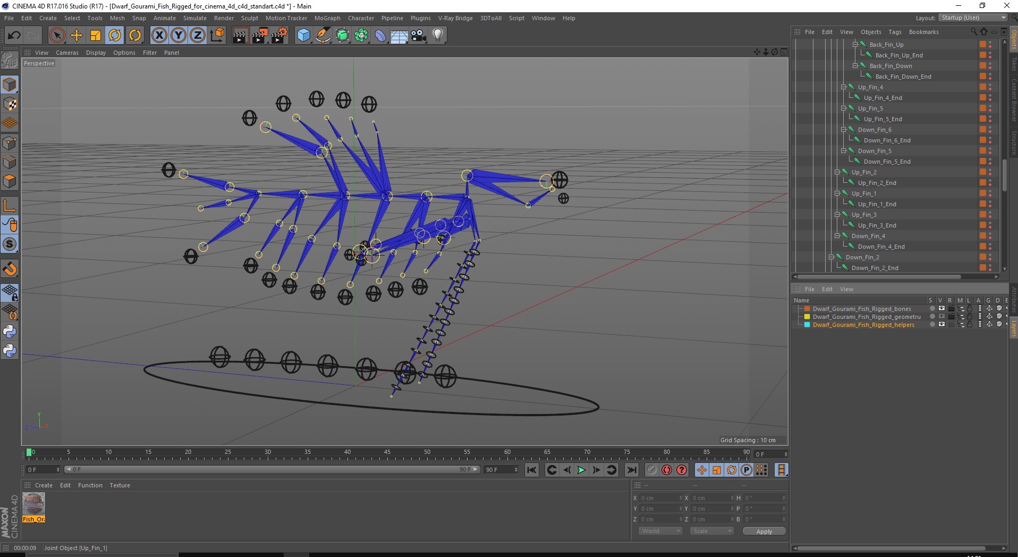Click the Texture mode checkered cube icon

pos(10,104)
